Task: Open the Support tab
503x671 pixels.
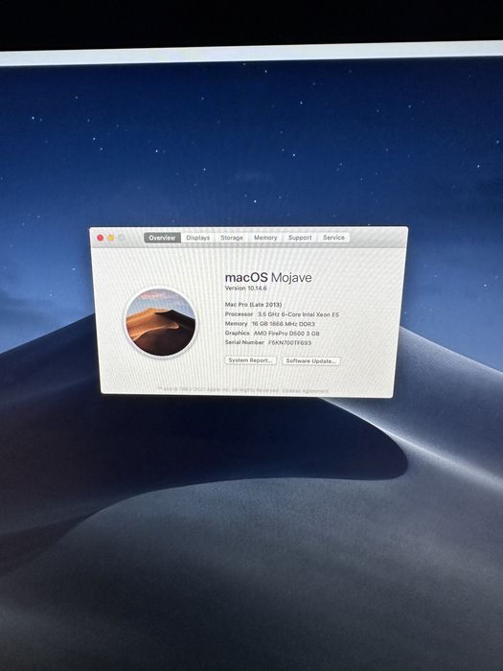Action: [300, 238]
